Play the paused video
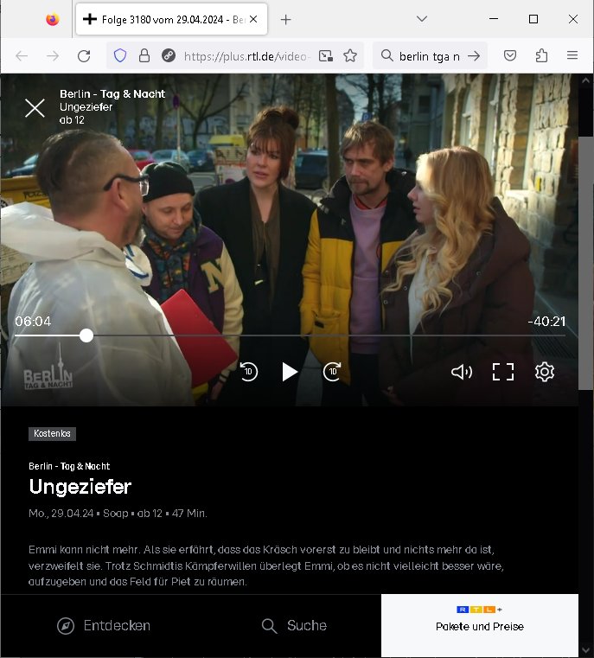The image size is (594, 658). 290,372
